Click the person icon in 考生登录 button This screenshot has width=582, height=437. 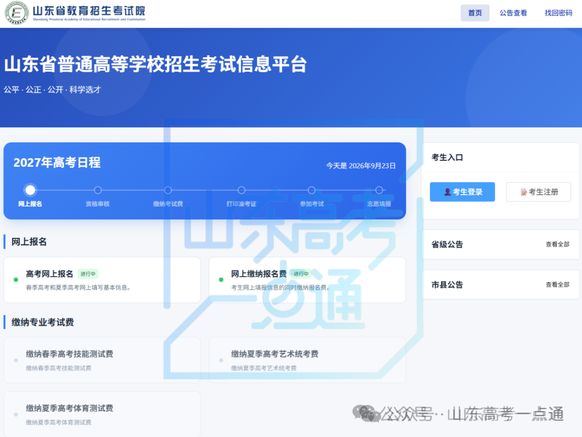point(448,192)
